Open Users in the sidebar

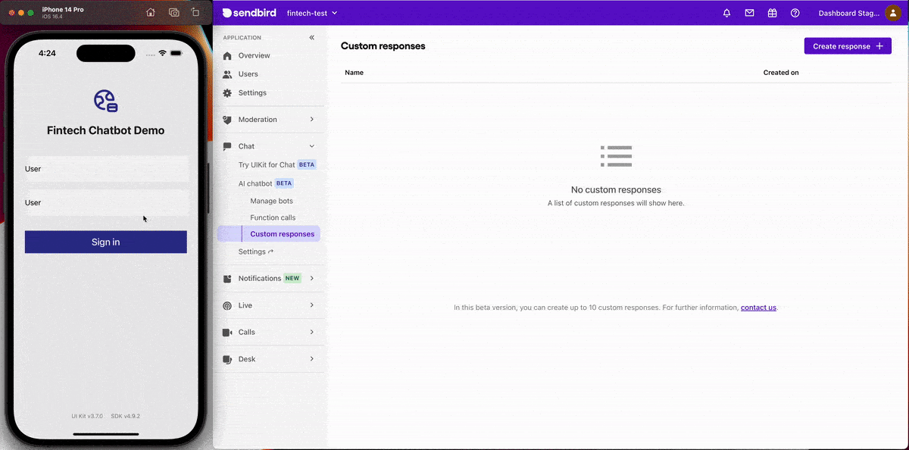[x=248, y=74]
